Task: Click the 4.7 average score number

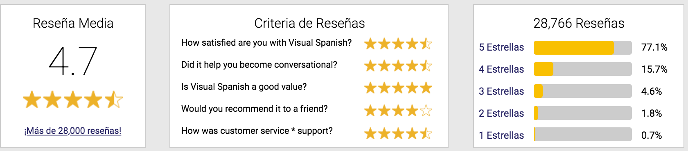Action: [x=73, y=61]
